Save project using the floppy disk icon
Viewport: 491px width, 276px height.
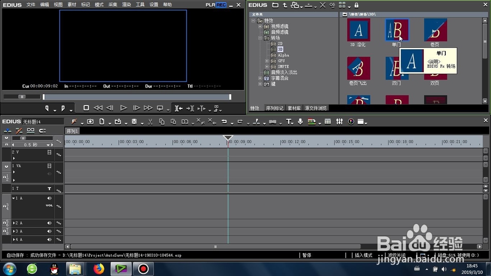pos(134,122)
